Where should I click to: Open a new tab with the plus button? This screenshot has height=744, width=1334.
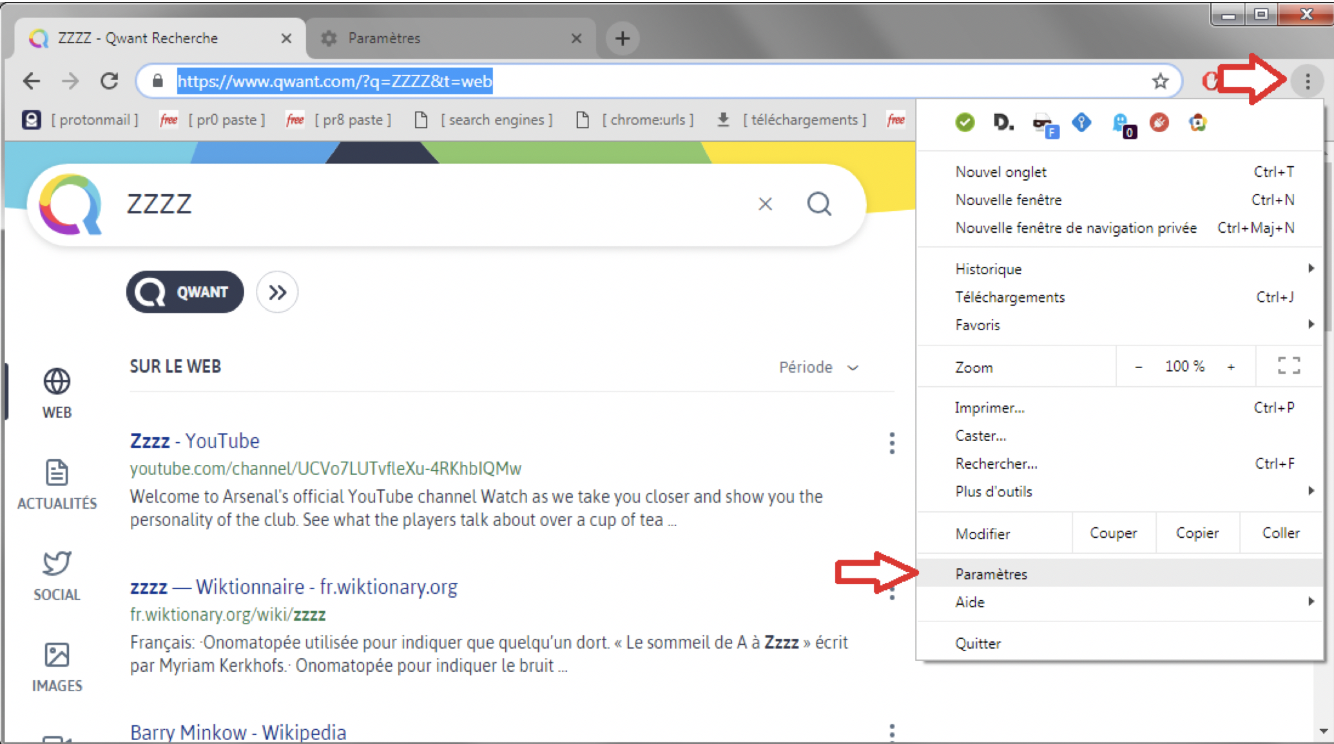pos(623,39)
